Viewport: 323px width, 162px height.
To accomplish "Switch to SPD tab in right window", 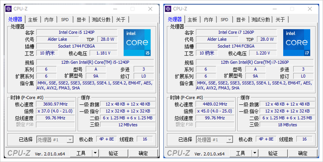I will pos(224,19).
